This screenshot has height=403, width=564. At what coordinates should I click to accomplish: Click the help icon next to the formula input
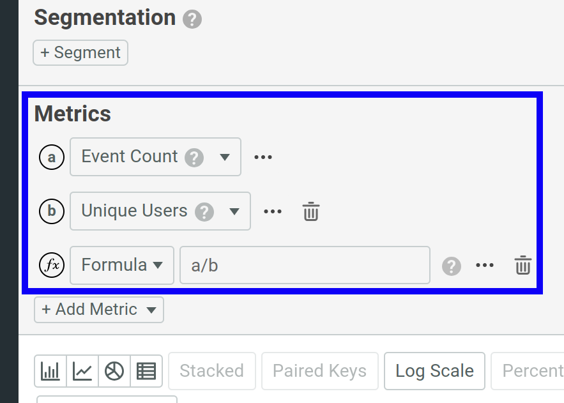[452, 266]
